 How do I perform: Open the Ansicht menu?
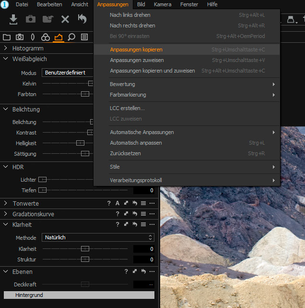[x=80, y=4]
